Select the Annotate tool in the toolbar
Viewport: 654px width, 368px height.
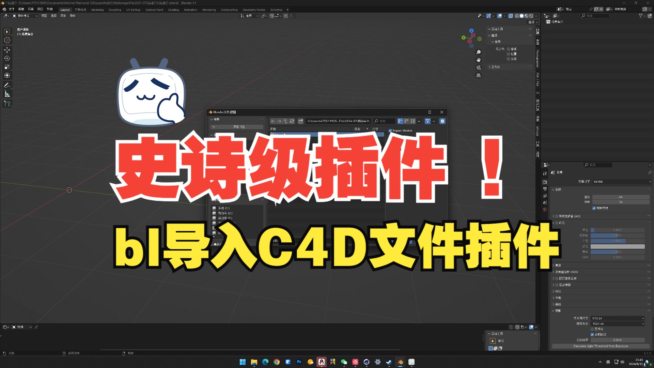click(7, 85)
